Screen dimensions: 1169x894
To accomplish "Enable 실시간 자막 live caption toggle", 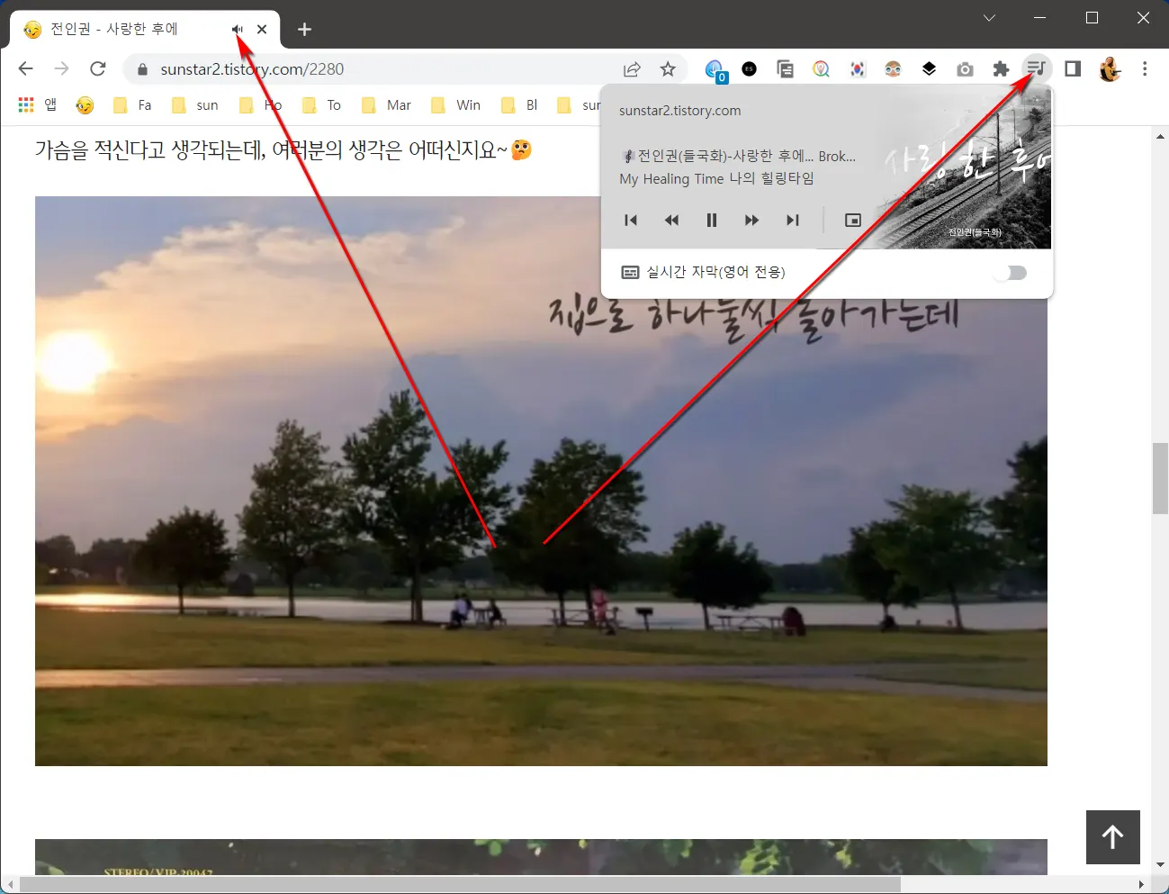I will click(x=1011, y=272).
